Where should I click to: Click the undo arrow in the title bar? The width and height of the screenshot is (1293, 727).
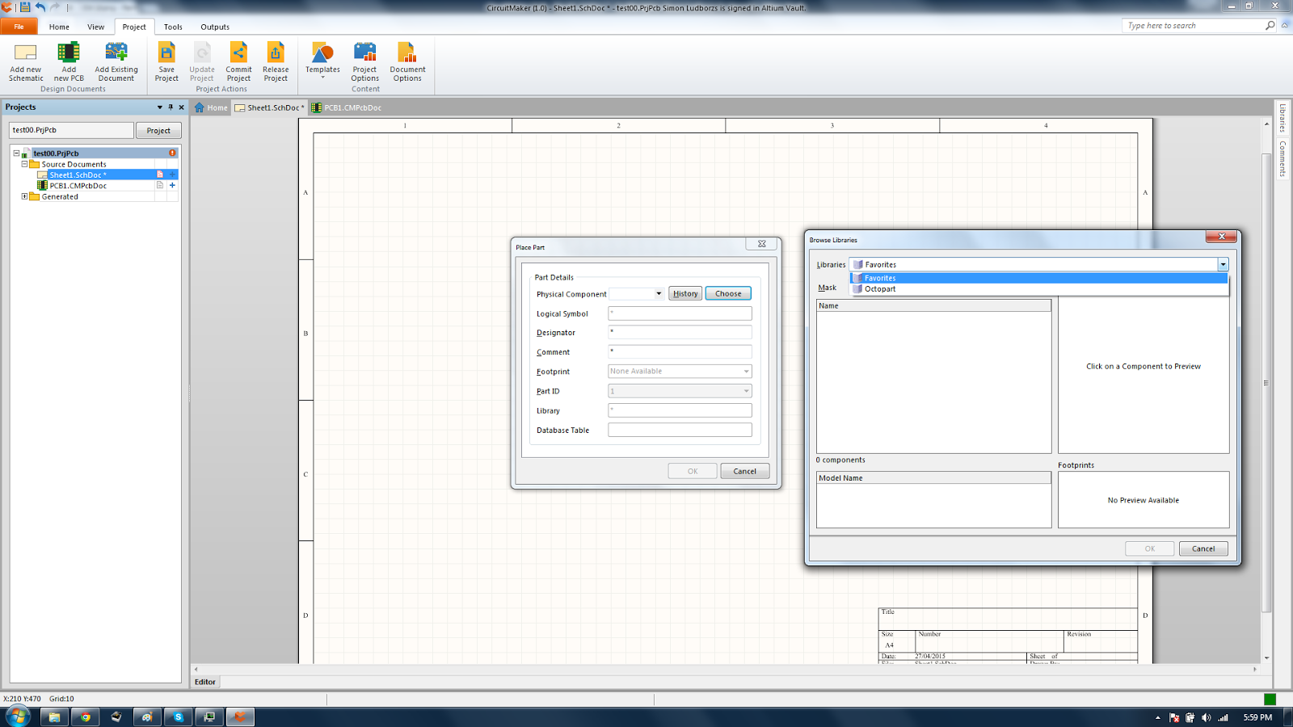click(x=40, y=7)
